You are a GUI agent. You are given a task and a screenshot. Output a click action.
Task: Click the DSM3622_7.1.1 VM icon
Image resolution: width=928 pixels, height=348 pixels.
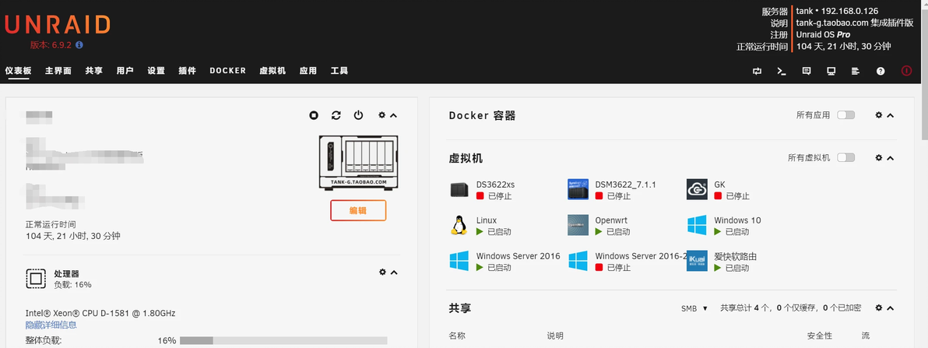click(x=578, y=189)
